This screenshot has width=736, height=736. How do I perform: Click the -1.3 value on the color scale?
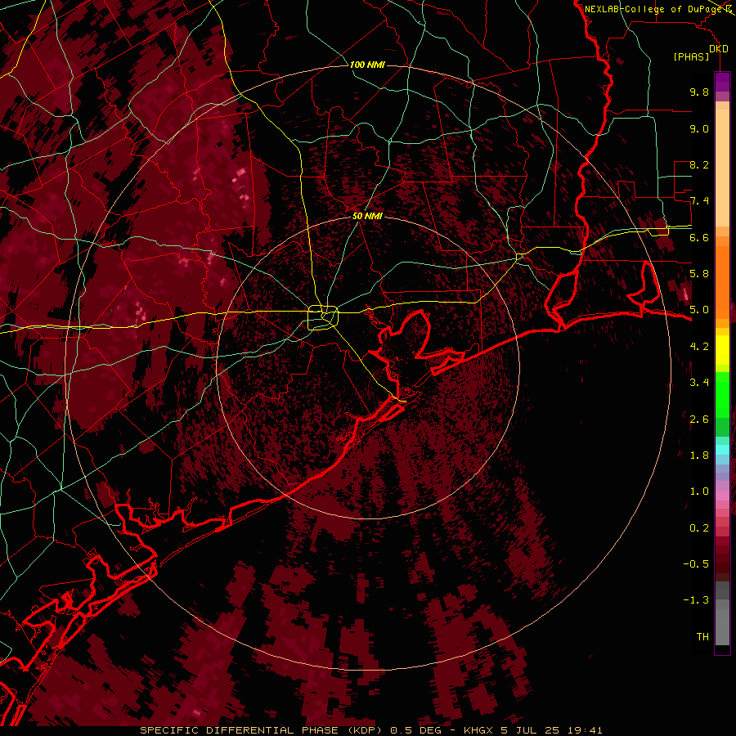click(x=696, y=600)
